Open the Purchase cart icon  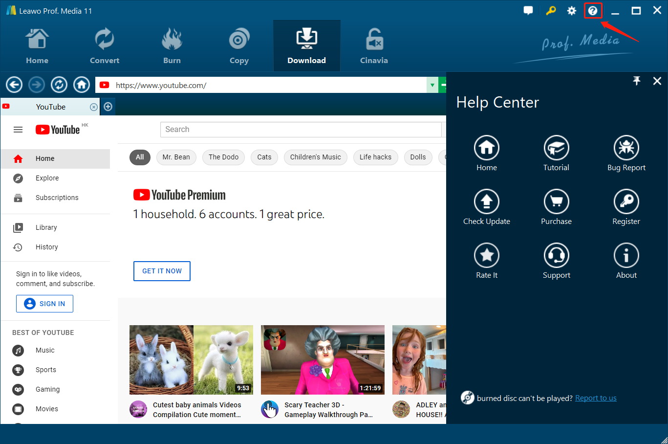[556, 201]
